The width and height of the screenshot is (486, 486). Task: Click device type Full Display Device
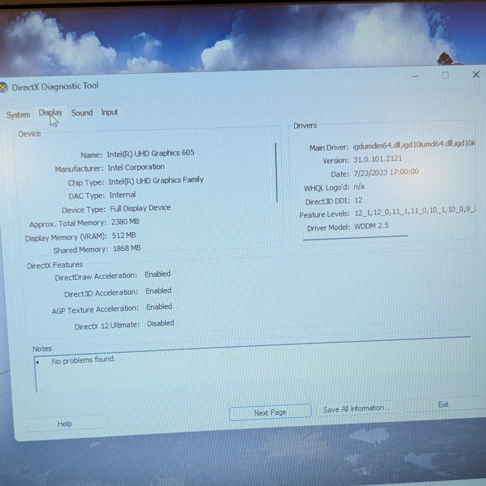tap(140, 208)
